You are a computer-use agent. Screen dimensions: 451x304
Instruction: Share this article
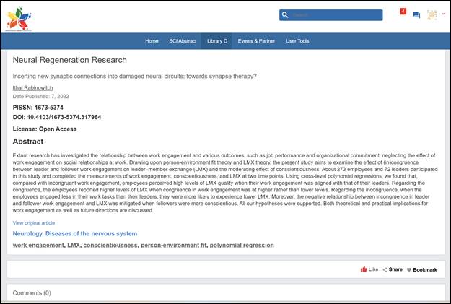[x=393, y=269]
